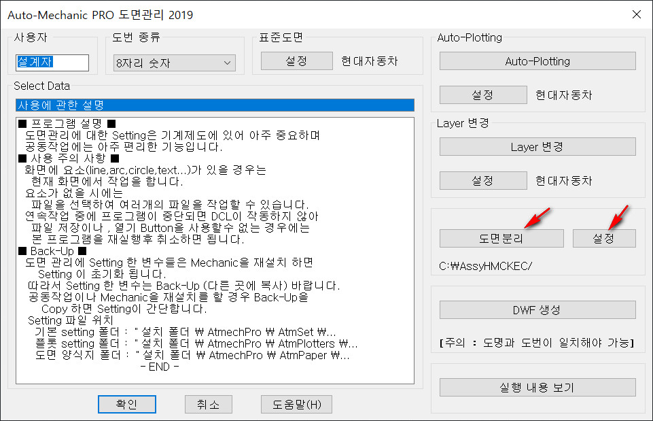Click the 도면분리 button
The width and height of the screenshot is (653, 421).
(501, 238)
